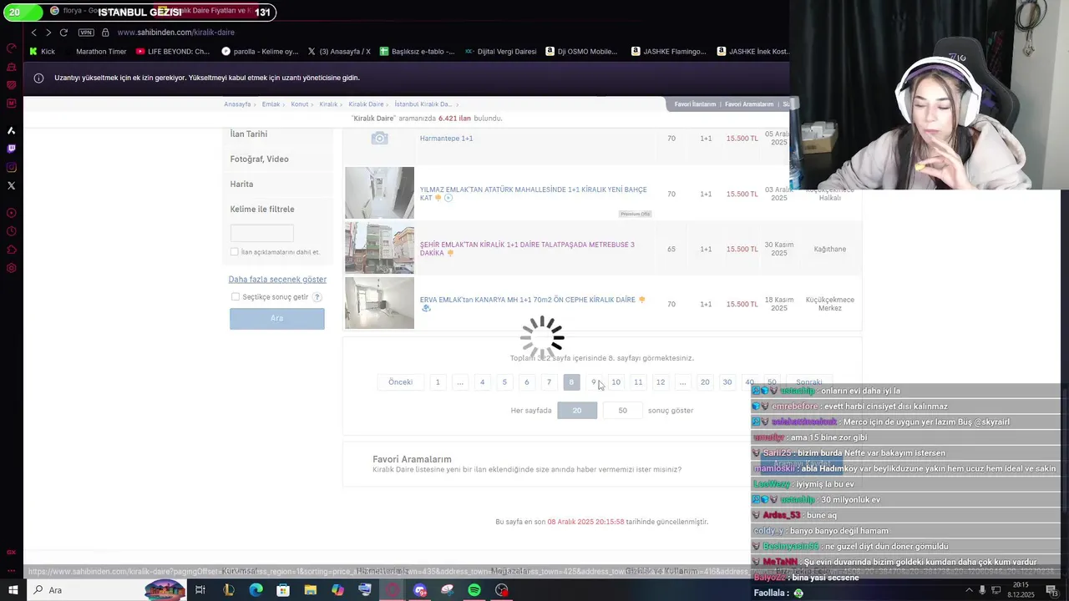
Task: Open the LIFE BEYOND YouTube bookmark
Action: (173, 52)
